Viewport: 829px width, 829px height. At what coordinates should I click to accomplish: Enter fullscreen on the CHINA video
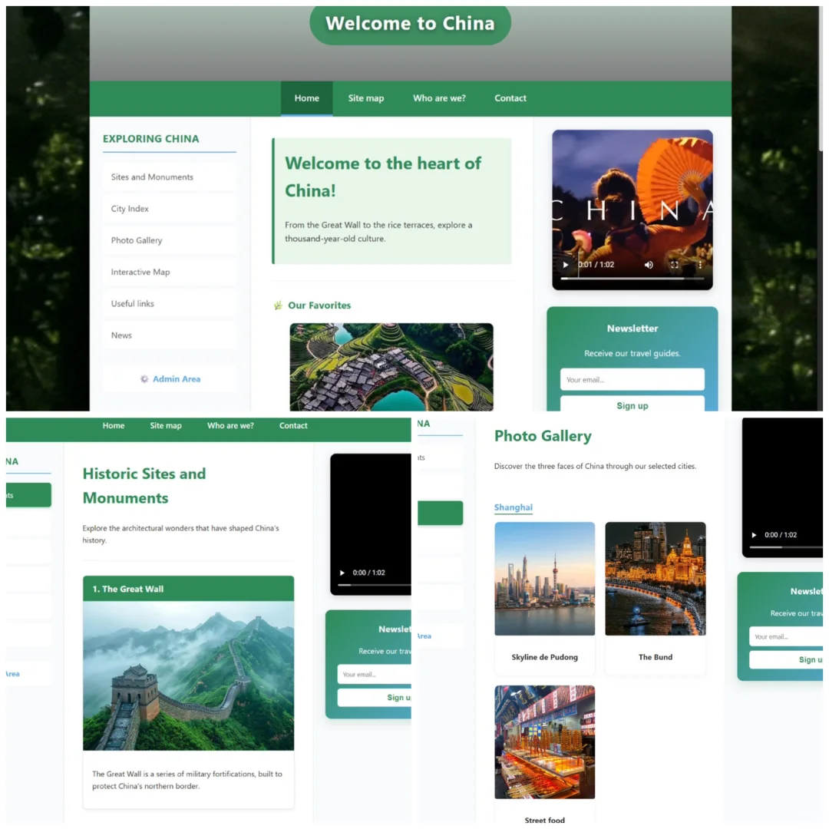click(675, 264)
